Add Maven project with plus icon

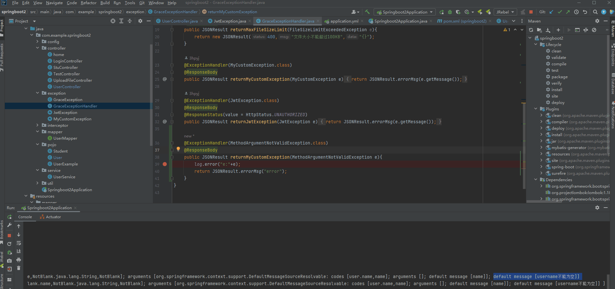tap(558, 30)
